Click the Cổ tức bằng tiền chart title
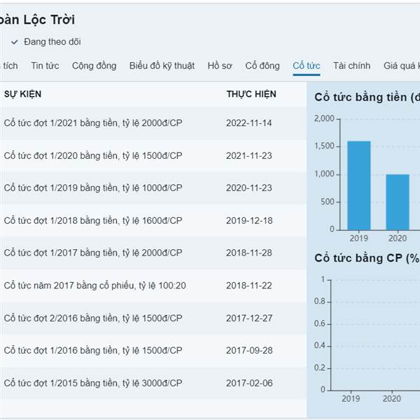The width and height of the screenshot is (420, 420). (x=367, y=97)
